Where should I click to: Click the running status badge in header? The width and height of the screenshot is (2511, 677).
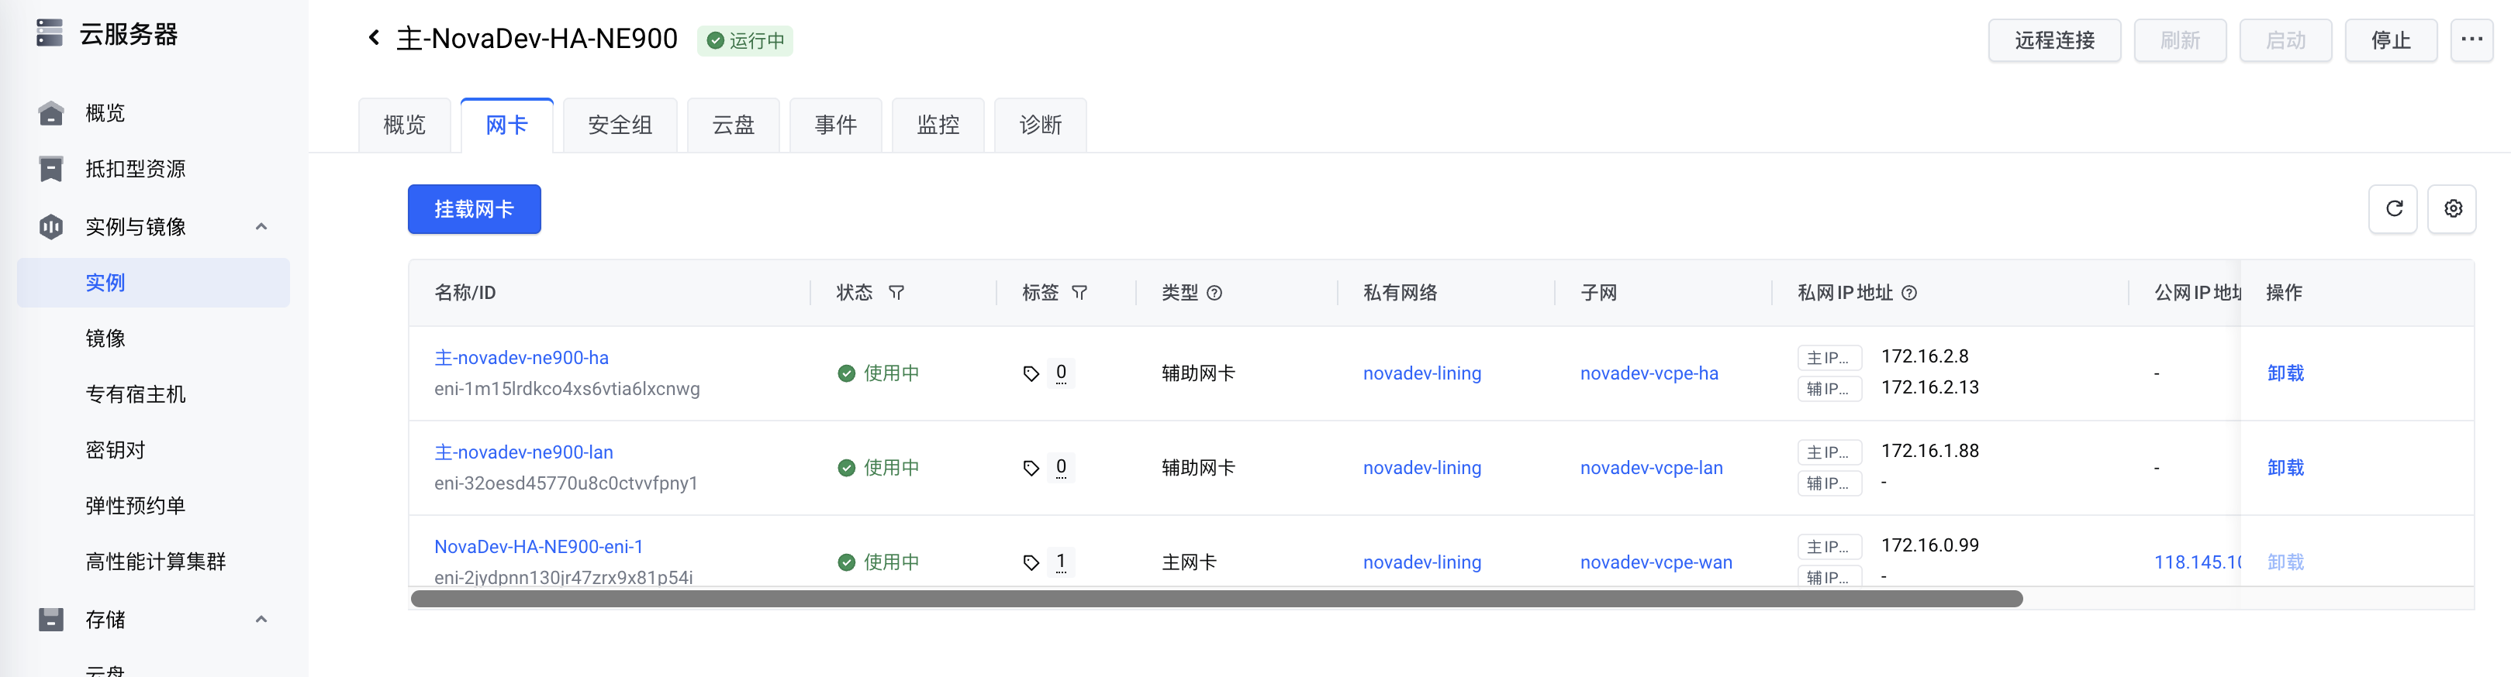coord(744,41)
